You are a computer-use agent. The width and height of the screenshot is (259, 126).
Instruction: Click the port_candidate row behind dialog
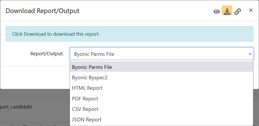(x=16, y=107)
